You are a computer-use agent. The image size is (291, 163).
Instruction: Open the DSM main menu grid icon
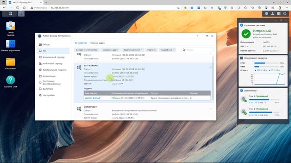(x=11, y=14)
